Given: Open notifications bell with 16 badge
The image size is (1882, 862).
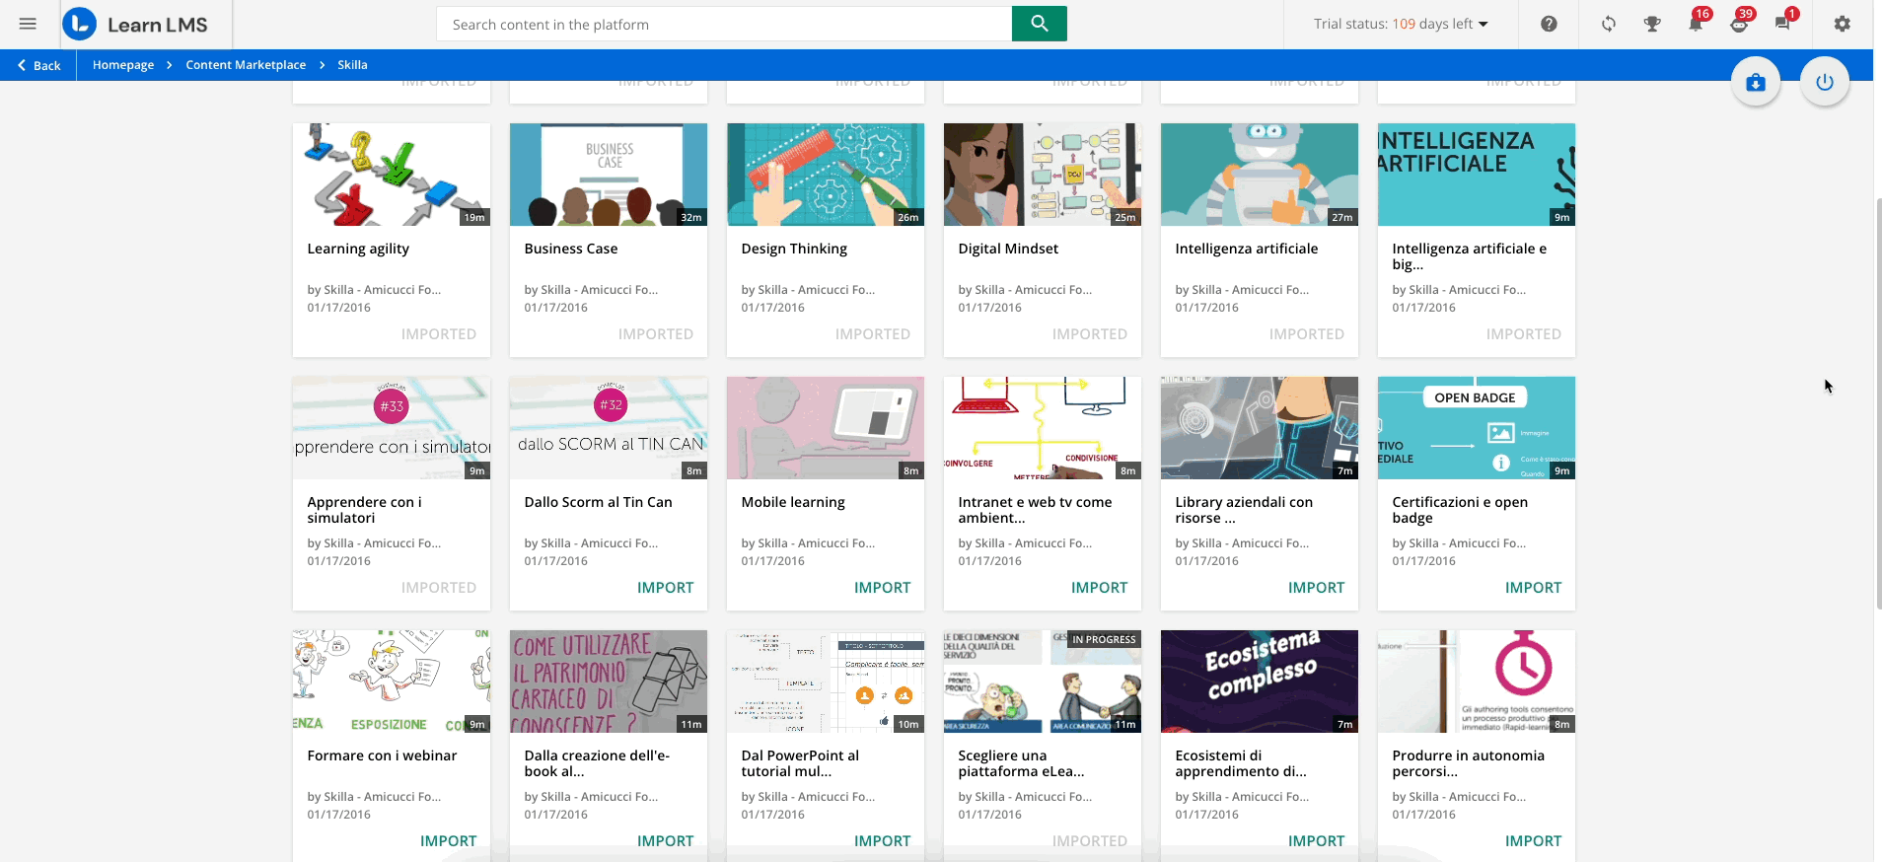Looking at the screenshot, I should (x=1696, y=24).
